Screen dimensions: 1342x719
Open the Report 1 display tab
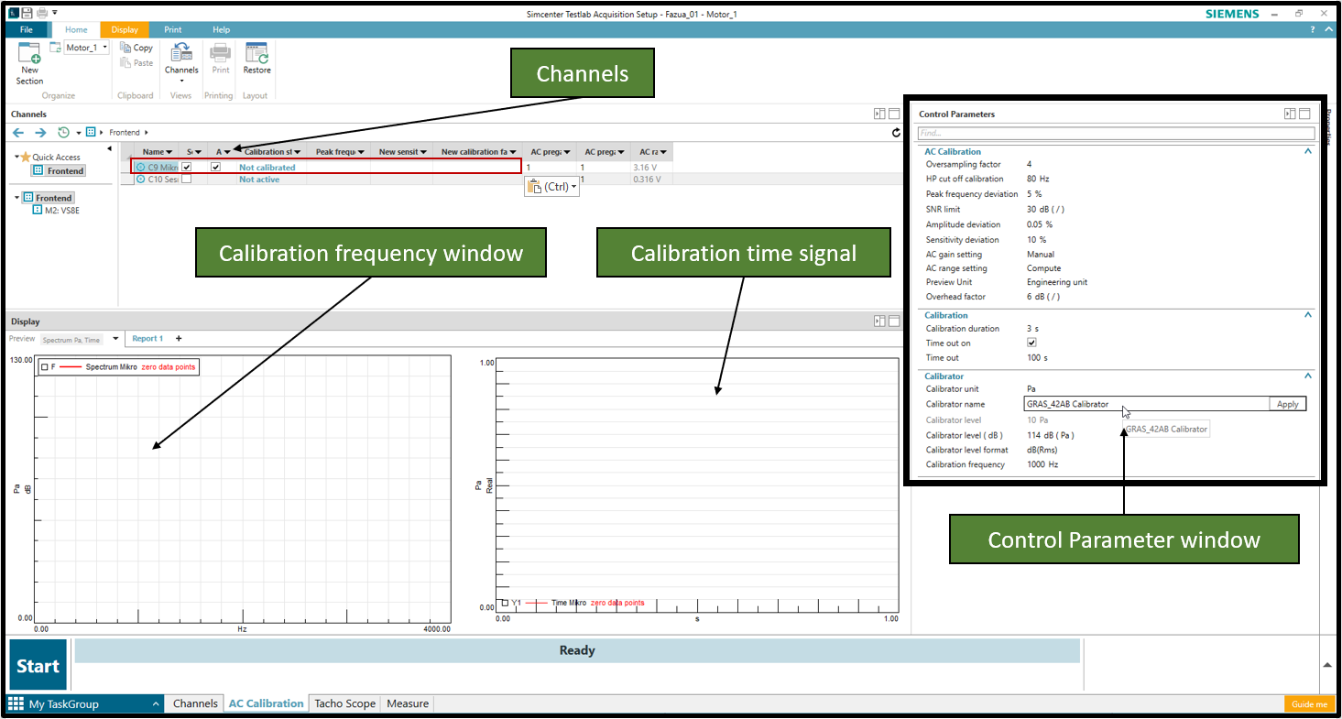147,339
